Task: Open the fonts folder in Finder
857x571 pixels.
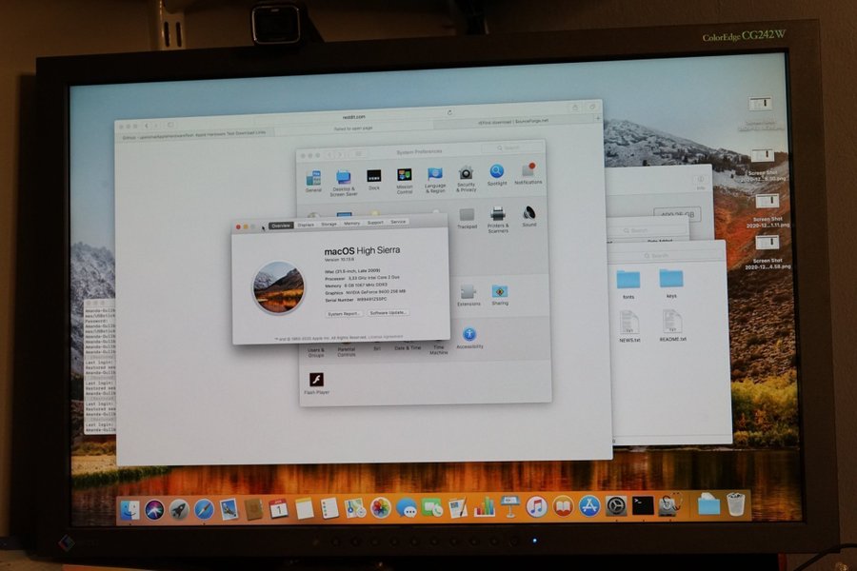Action: click(x=628, y=284)
